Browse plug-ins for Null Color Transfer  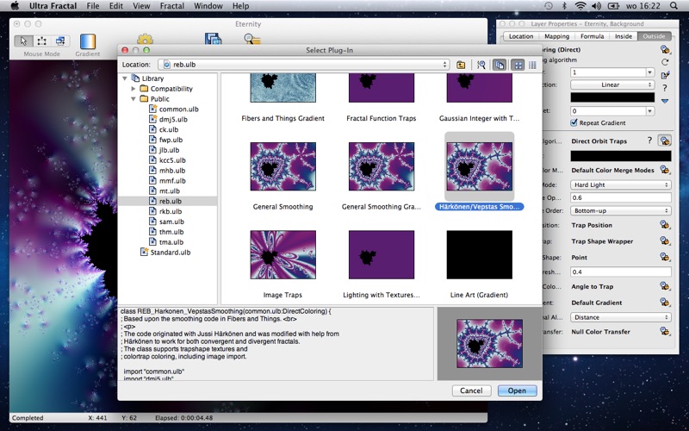pos(665,332)
